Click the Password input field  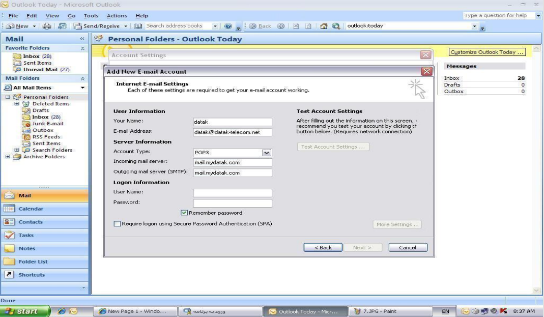pos(233,203)
